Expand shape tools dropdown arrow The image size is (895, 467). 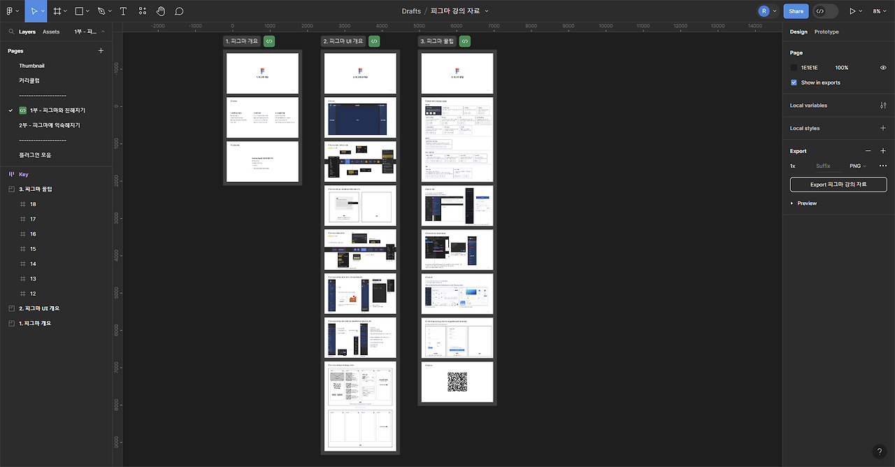point(88,11)
